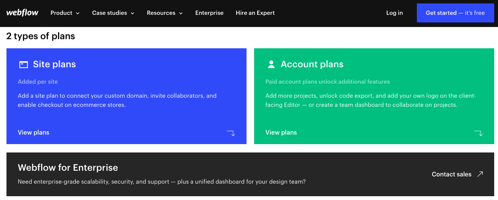Image resolution: width=498 pixels, height=200 pixels.
Task: Click the Webflow for Enterprise heading
Action: tap(68, 168)
